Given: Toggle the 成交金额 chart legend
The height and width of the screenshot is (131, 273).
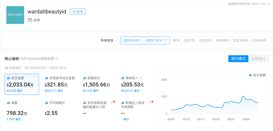Looking at the screenshot, I should tap(258, 75).
